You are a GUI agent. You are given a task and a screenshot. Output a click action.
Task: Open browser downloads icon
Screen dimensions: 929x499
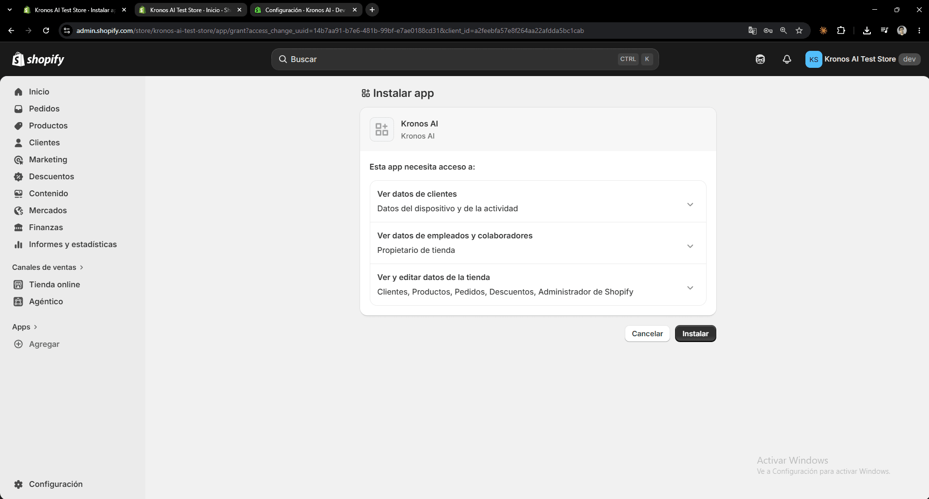(867, 31)
